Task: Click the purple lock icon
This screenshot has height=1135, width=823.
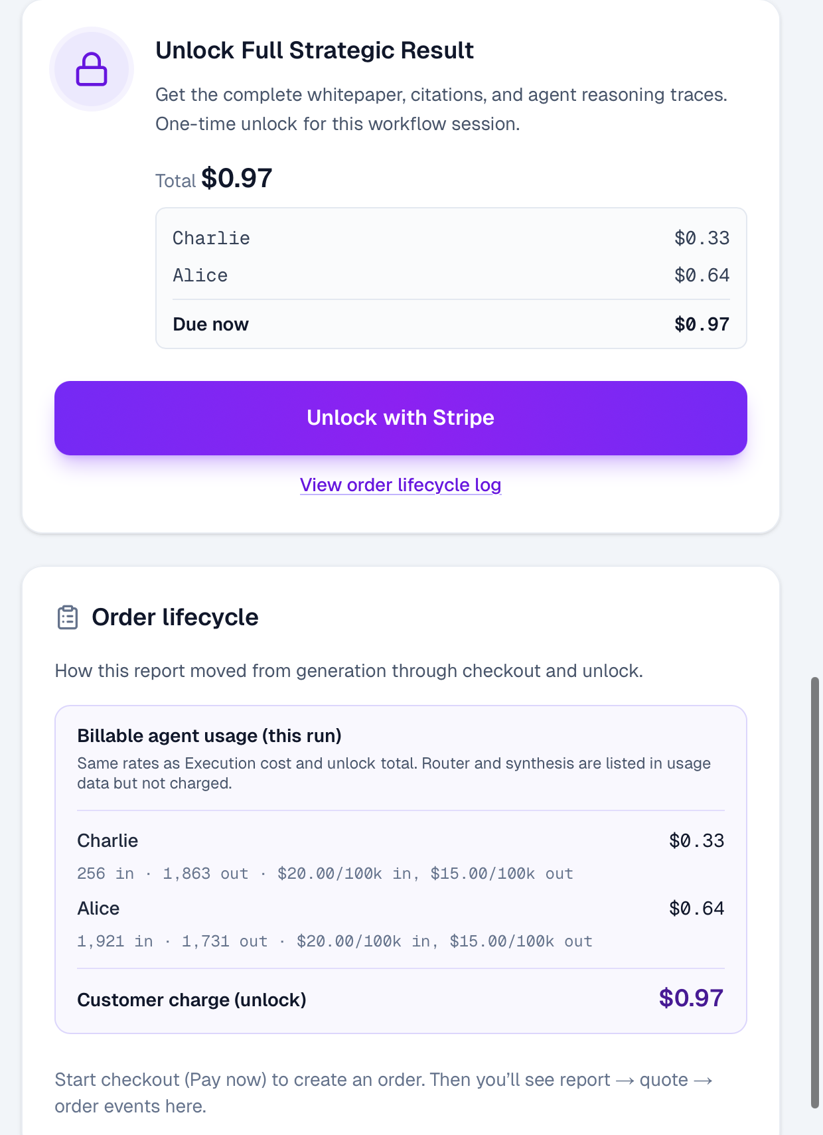Action: tap(92, 69)
